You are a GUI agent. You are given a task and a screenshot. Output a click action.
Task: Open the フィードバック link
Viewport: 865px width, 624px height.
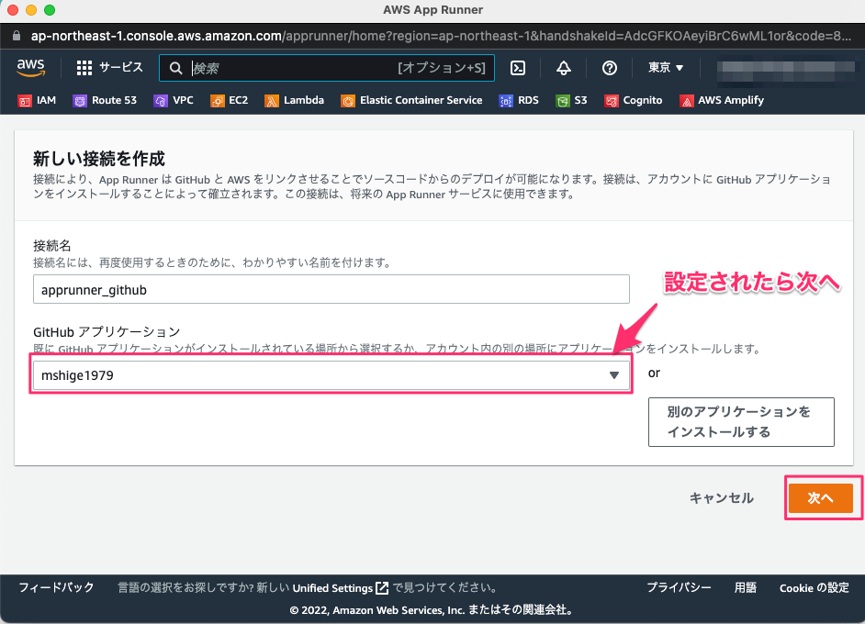pos(56,587)
